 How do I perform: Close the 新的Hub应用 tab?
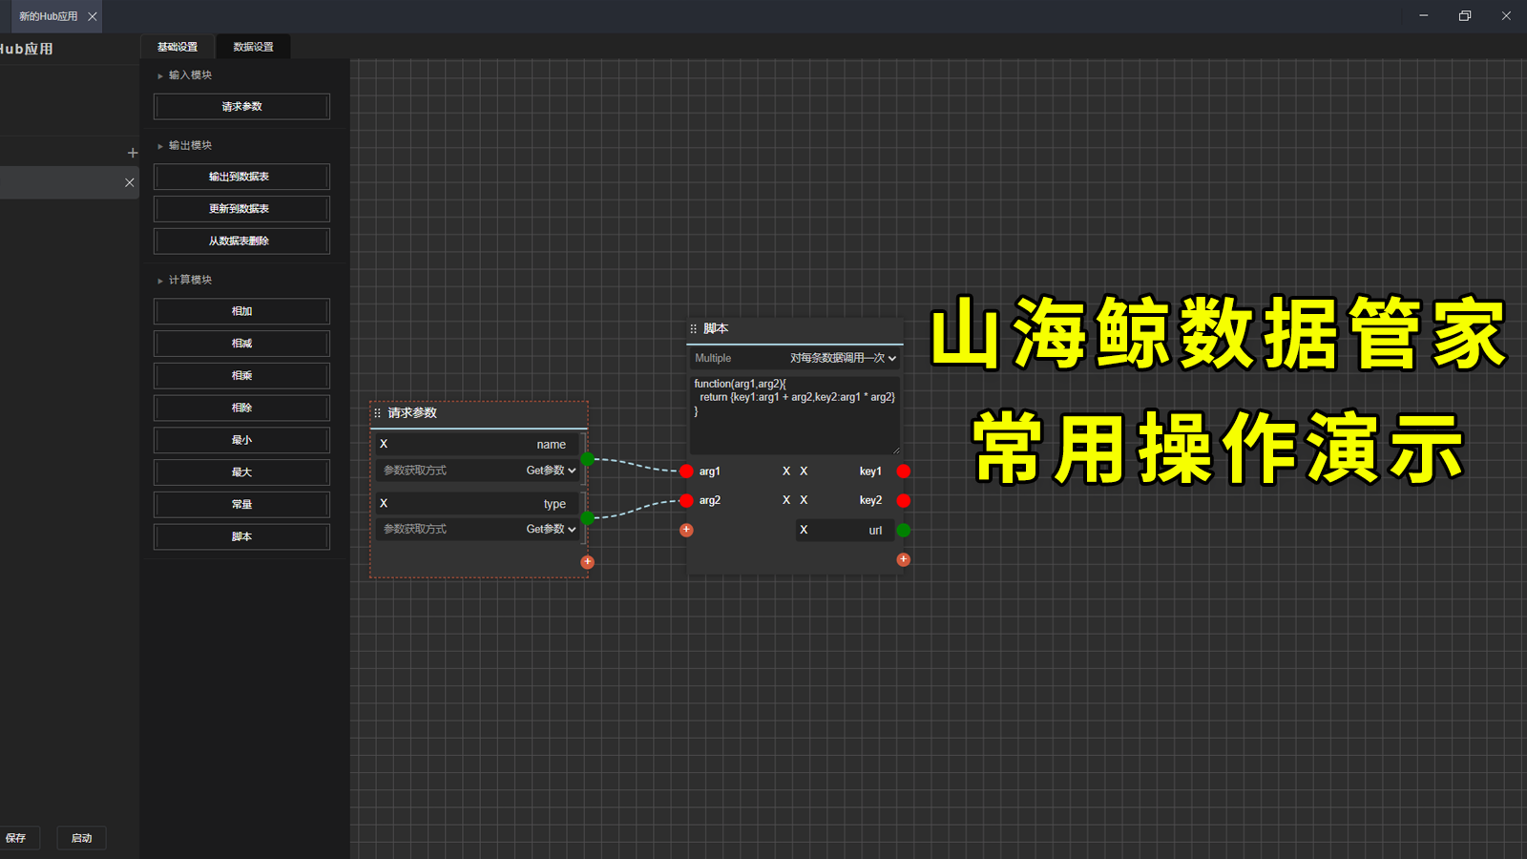pyautogui.click(x=93, y=16)
